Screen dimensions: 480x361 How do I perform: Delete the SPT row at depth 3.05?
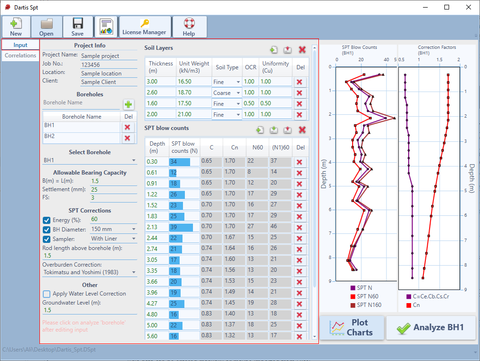299,260
